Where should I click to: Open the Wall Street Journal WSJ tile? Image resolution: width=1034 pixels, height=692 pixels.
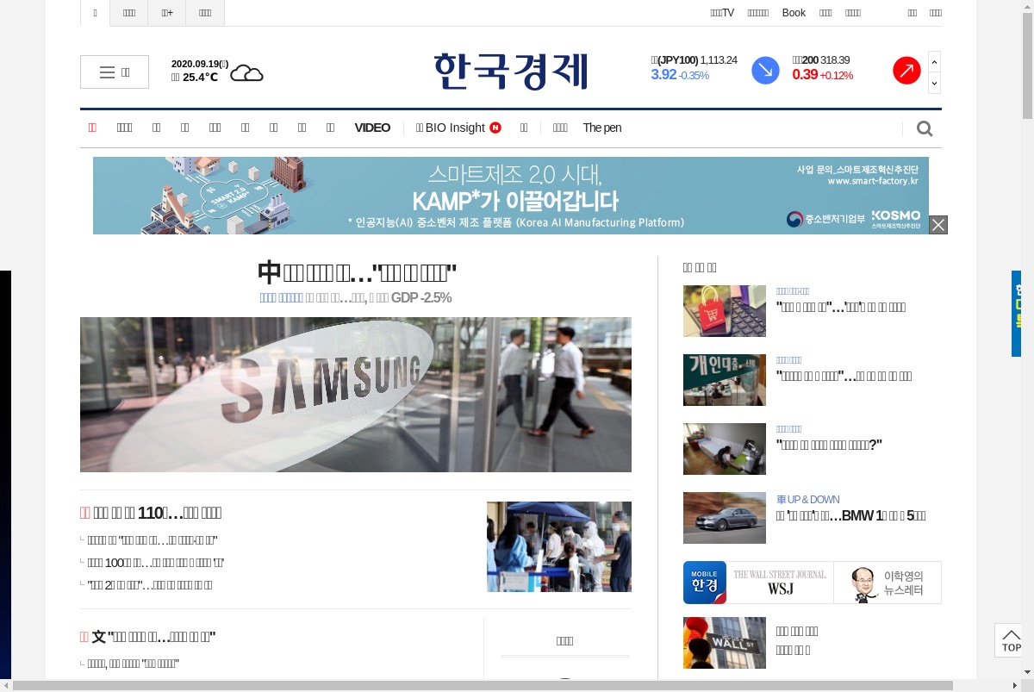pyautogui.click(x=780, y=583)
